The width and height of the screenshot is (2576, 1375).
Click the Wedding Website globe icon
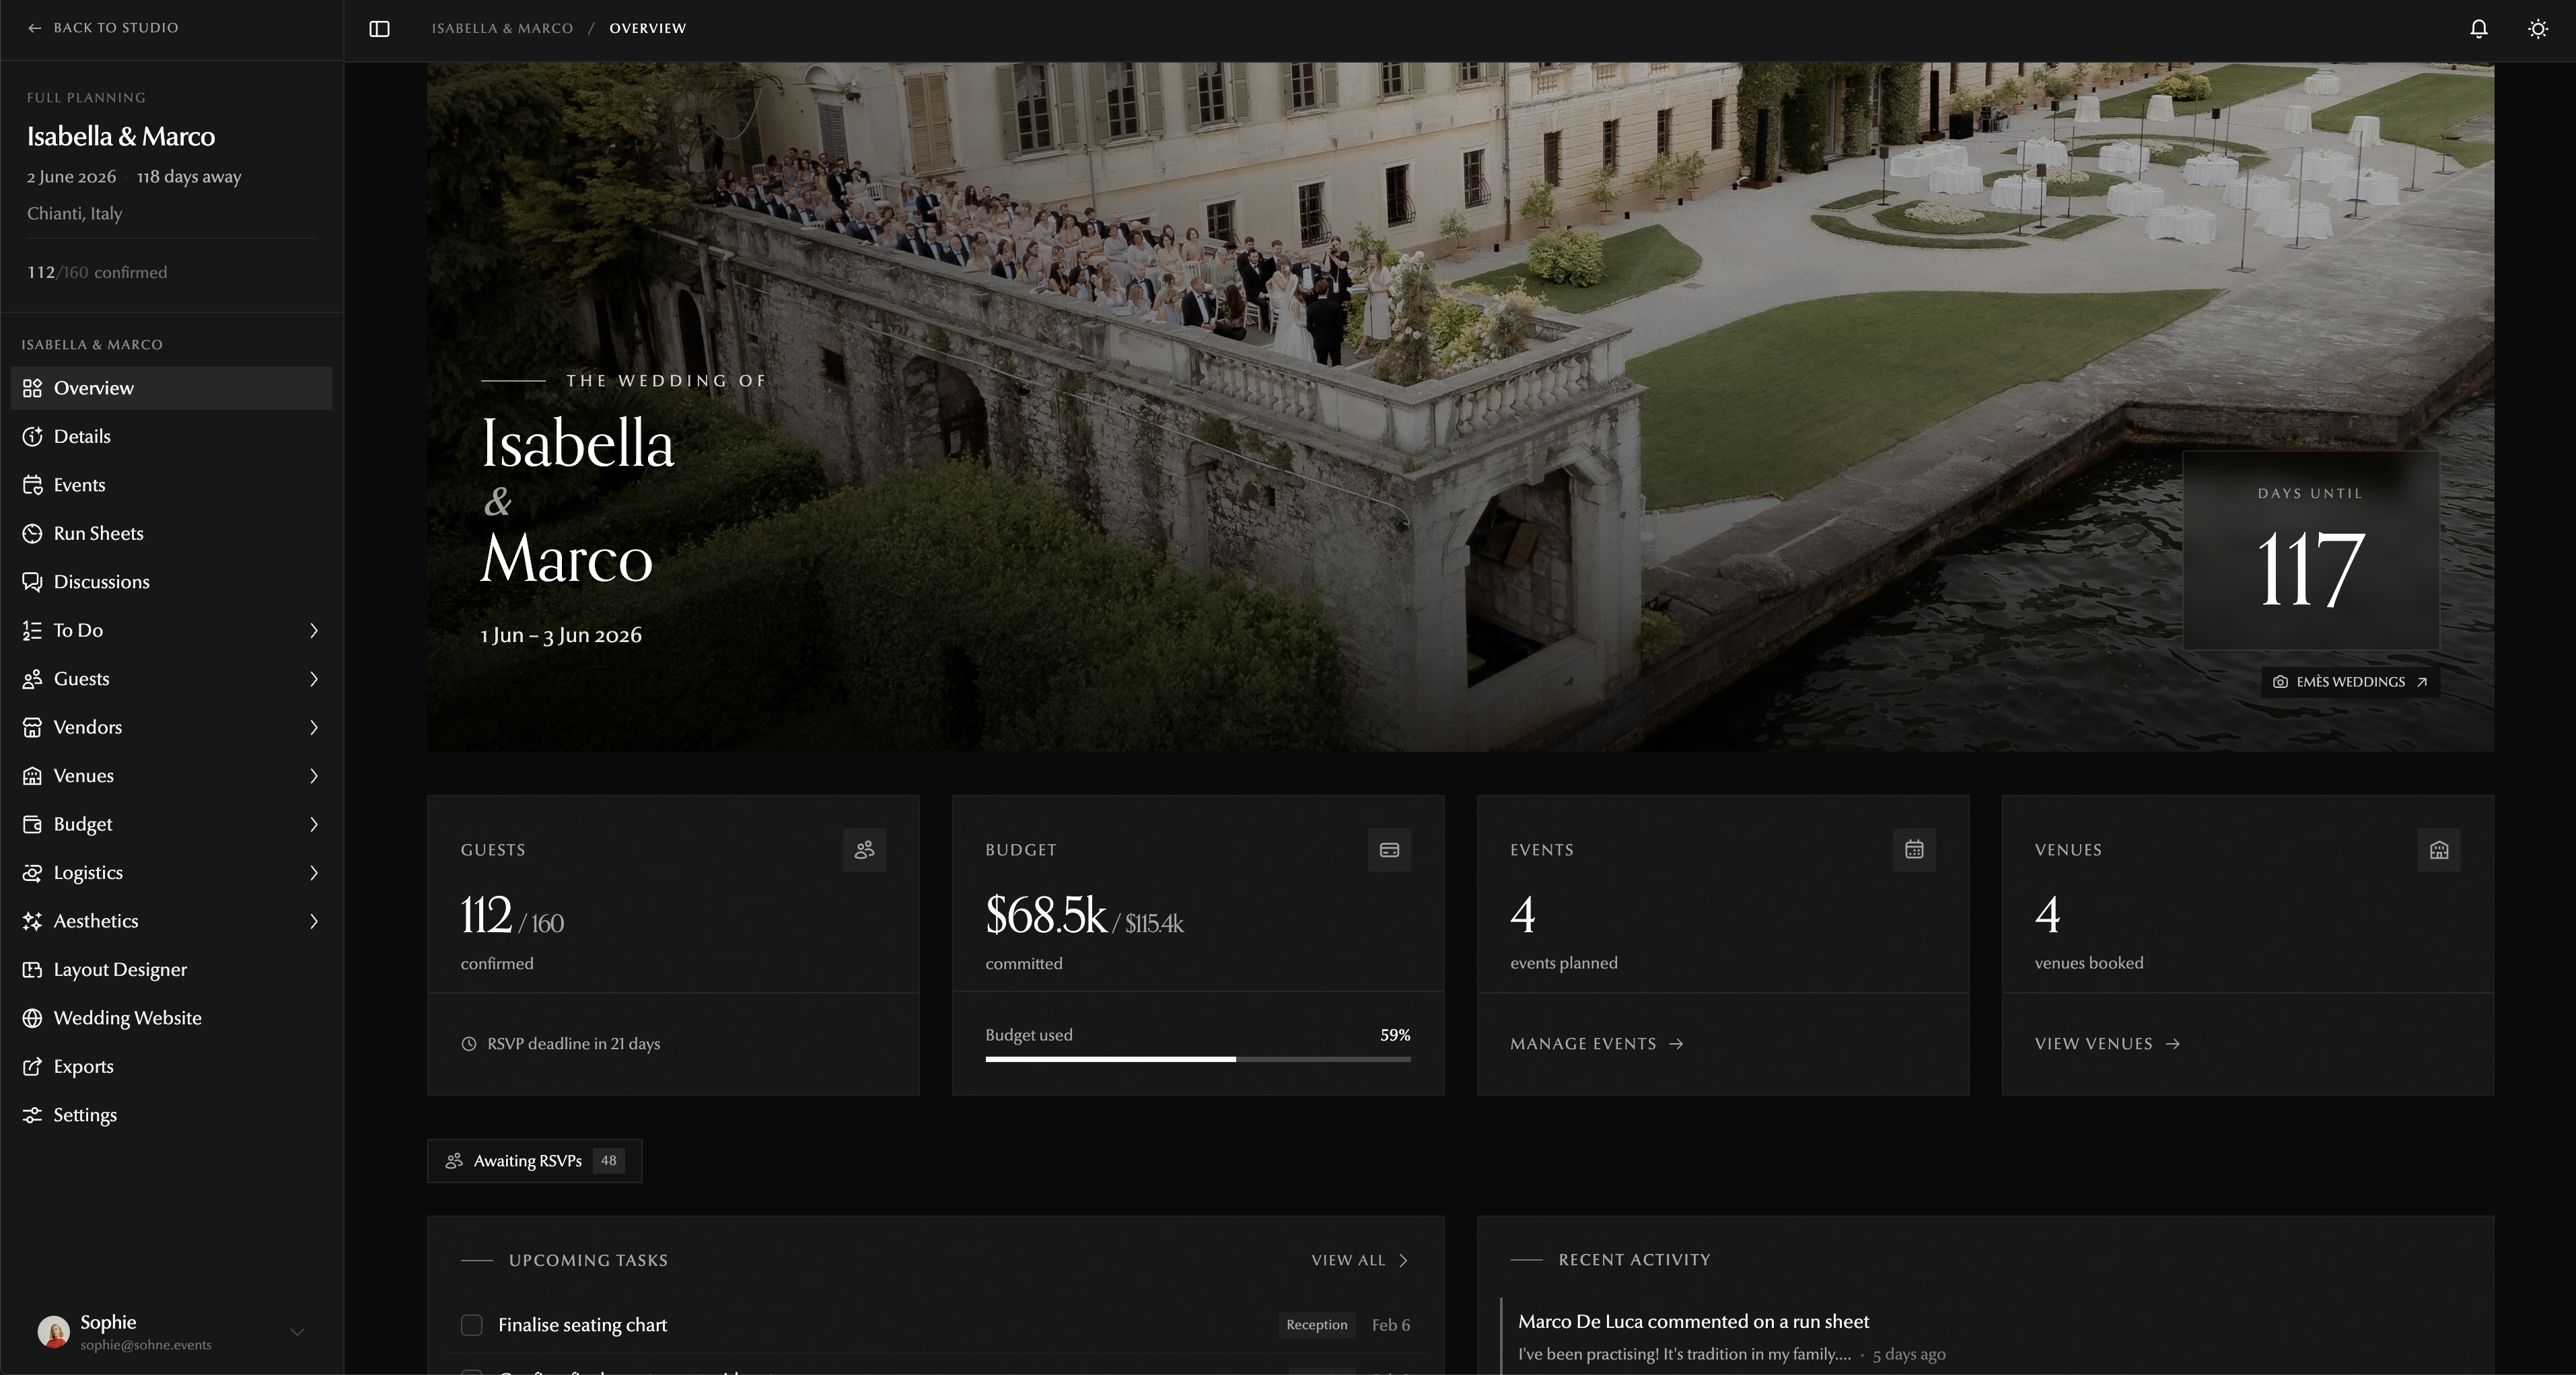coord(32,1017)
